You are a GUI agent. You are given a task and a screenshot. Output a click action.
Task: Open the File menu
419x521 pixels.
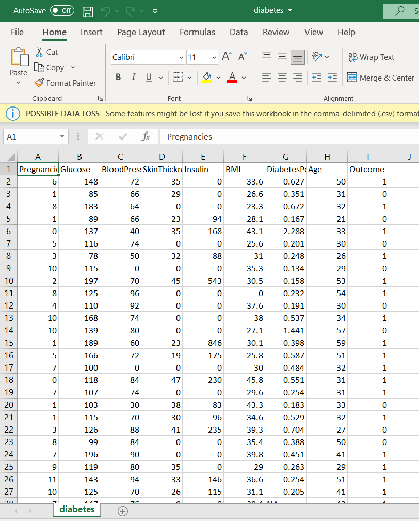pos(17,32)
